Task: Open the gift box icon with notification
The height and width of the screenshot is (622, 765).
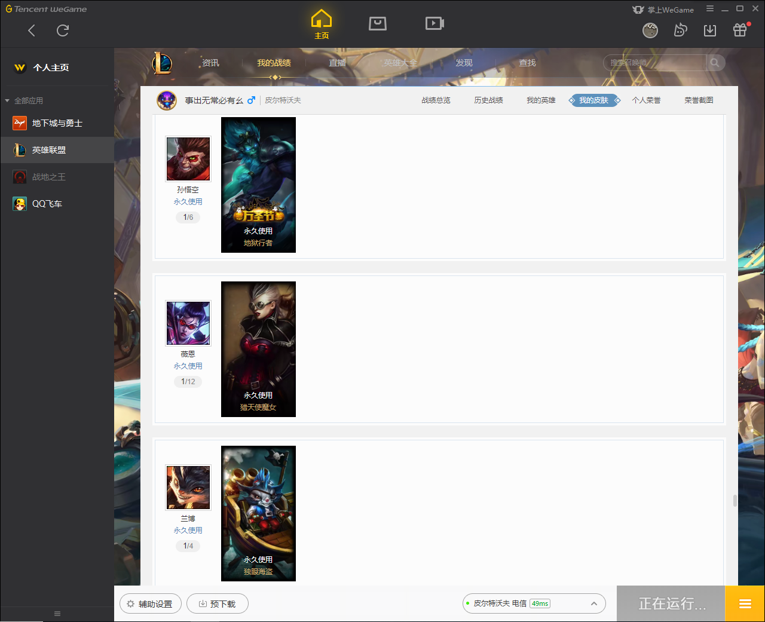Action: click(x=740, y=29)
